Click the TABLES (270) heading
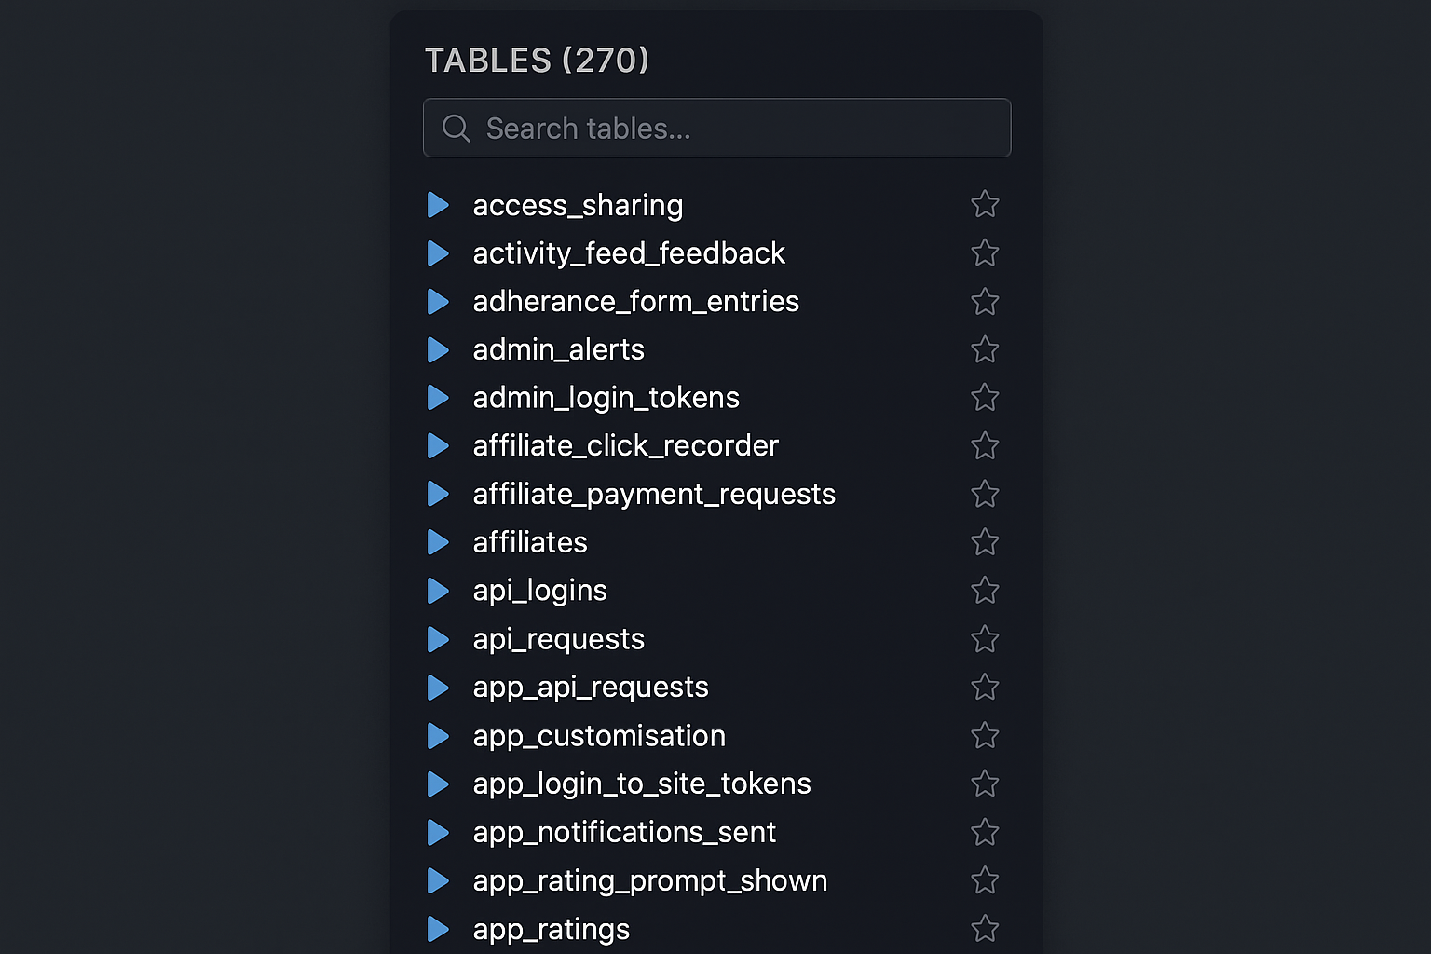Image resolution: width=1431 pixels, height=954 pixels. [537, 60]
